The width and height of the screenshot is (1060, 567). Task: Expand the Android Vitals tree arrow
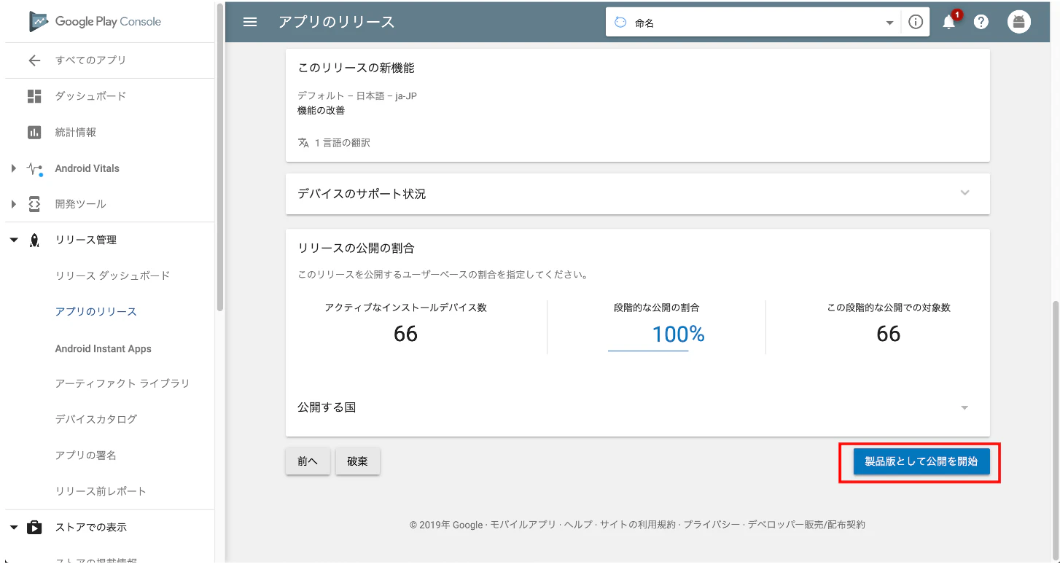tap(13, 168)
